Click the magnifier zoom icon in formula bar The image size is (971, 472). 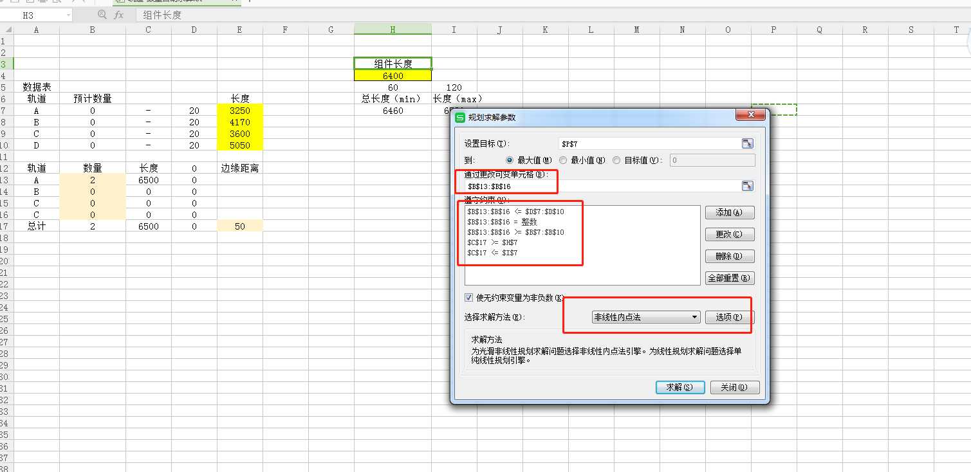[102, 14]
